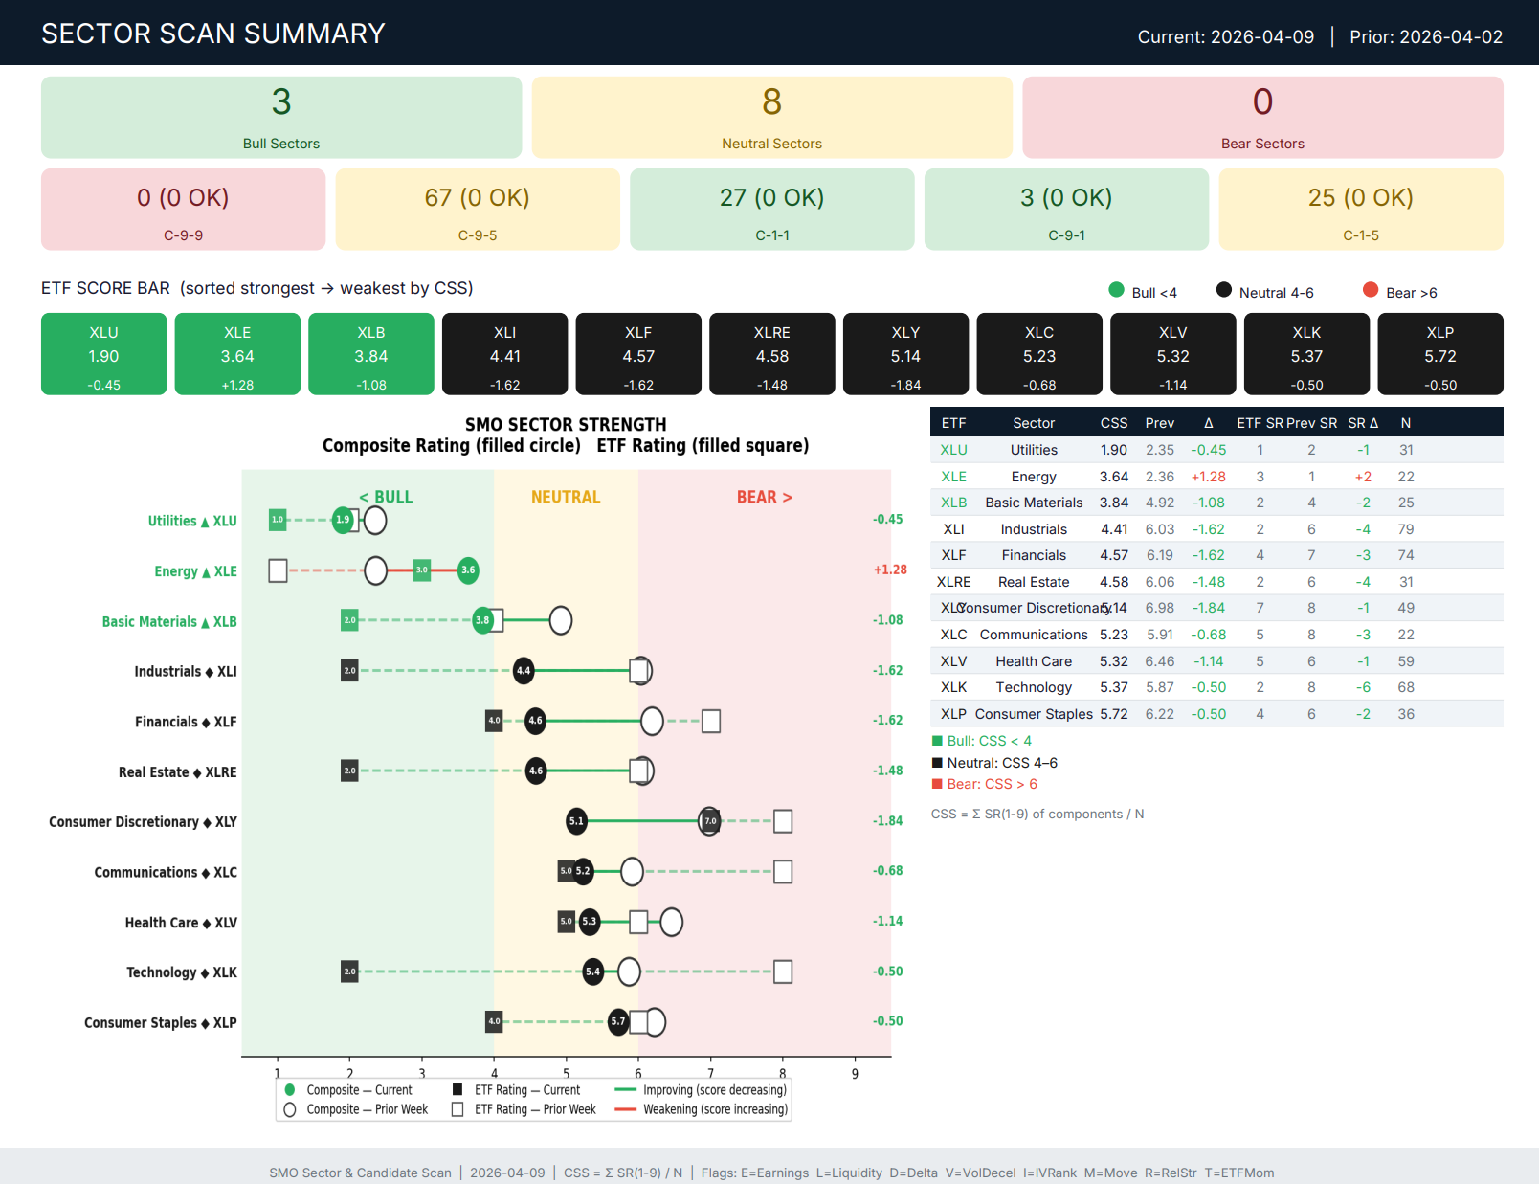Click the XLF 4.57 score tile
Viewport: 1539px width, 1184px height.
(x=638, y=354)
